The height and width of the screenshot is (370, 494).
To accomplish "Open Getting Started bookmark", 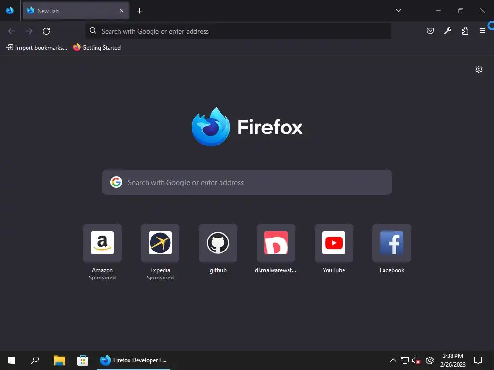I will coord(97,48).
